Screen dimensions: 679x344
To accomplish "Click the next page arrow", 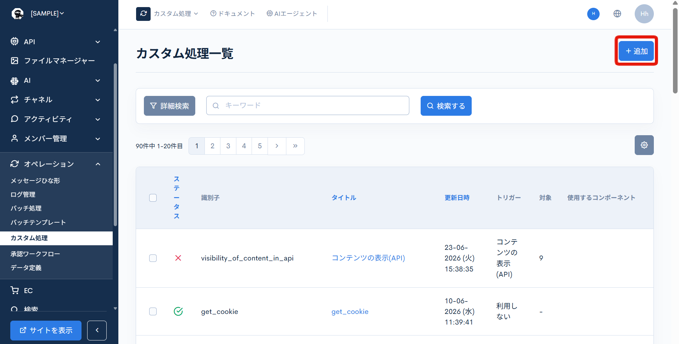I will point(277,146).
